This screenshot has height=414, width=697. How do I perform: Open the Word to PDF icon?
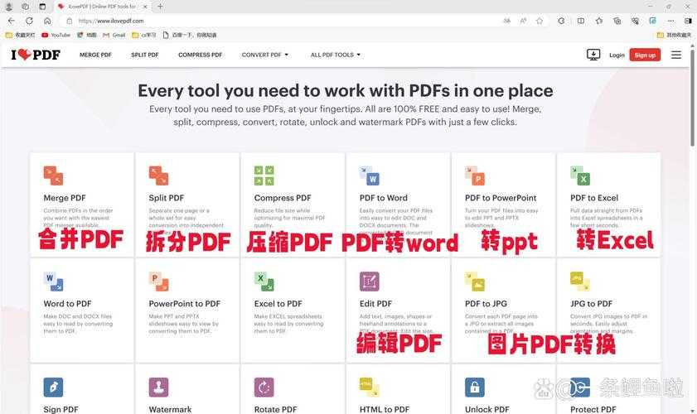click(x=53, y=282)
